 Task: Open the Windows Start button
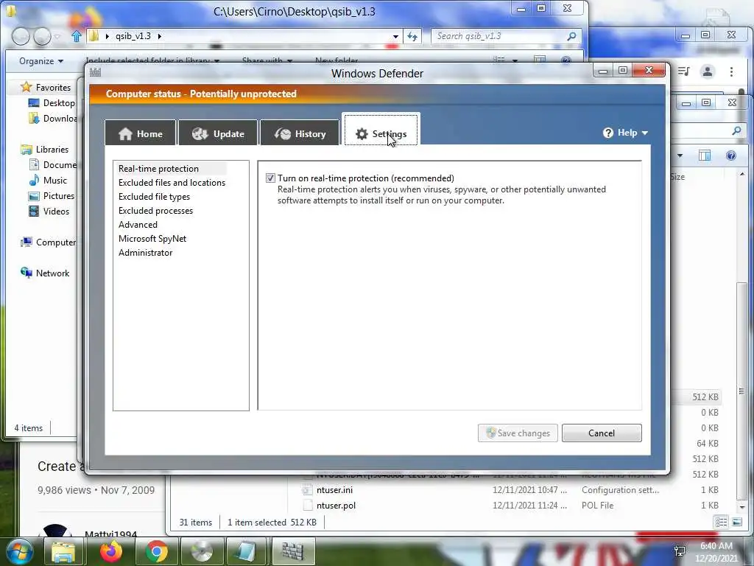(x=18, y=551)
